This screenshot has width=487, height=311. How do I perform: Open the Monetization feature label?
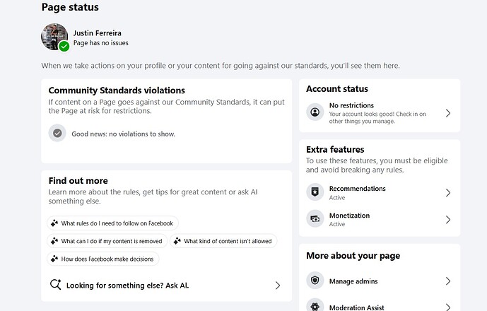tap(349, 216)
